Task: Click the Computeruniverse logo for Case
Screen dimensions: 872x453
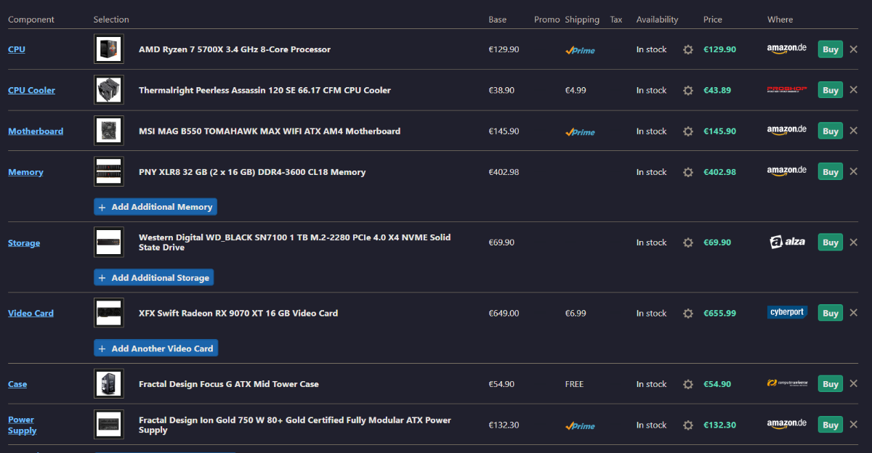Action: [787, 383]
